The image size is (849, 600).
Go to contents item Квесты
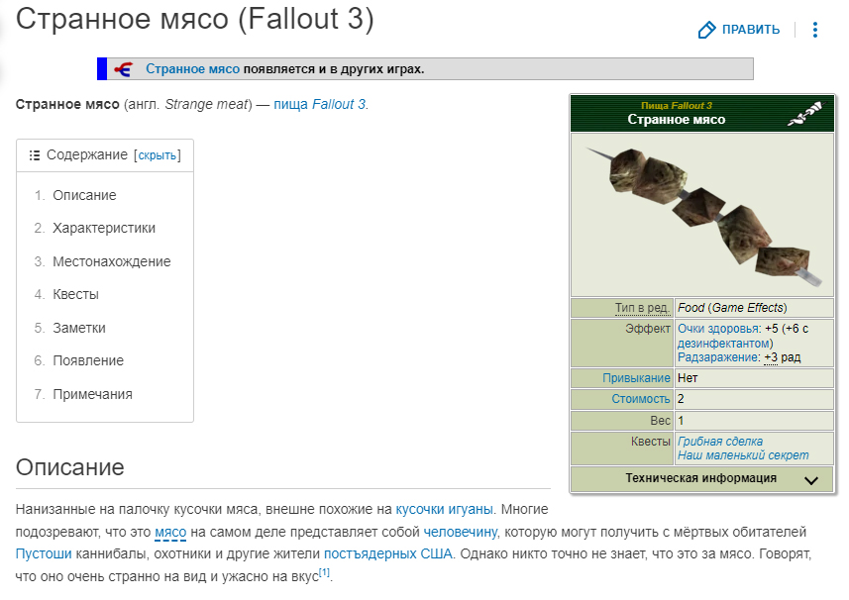pyautogui.click(x=76, y=295)
